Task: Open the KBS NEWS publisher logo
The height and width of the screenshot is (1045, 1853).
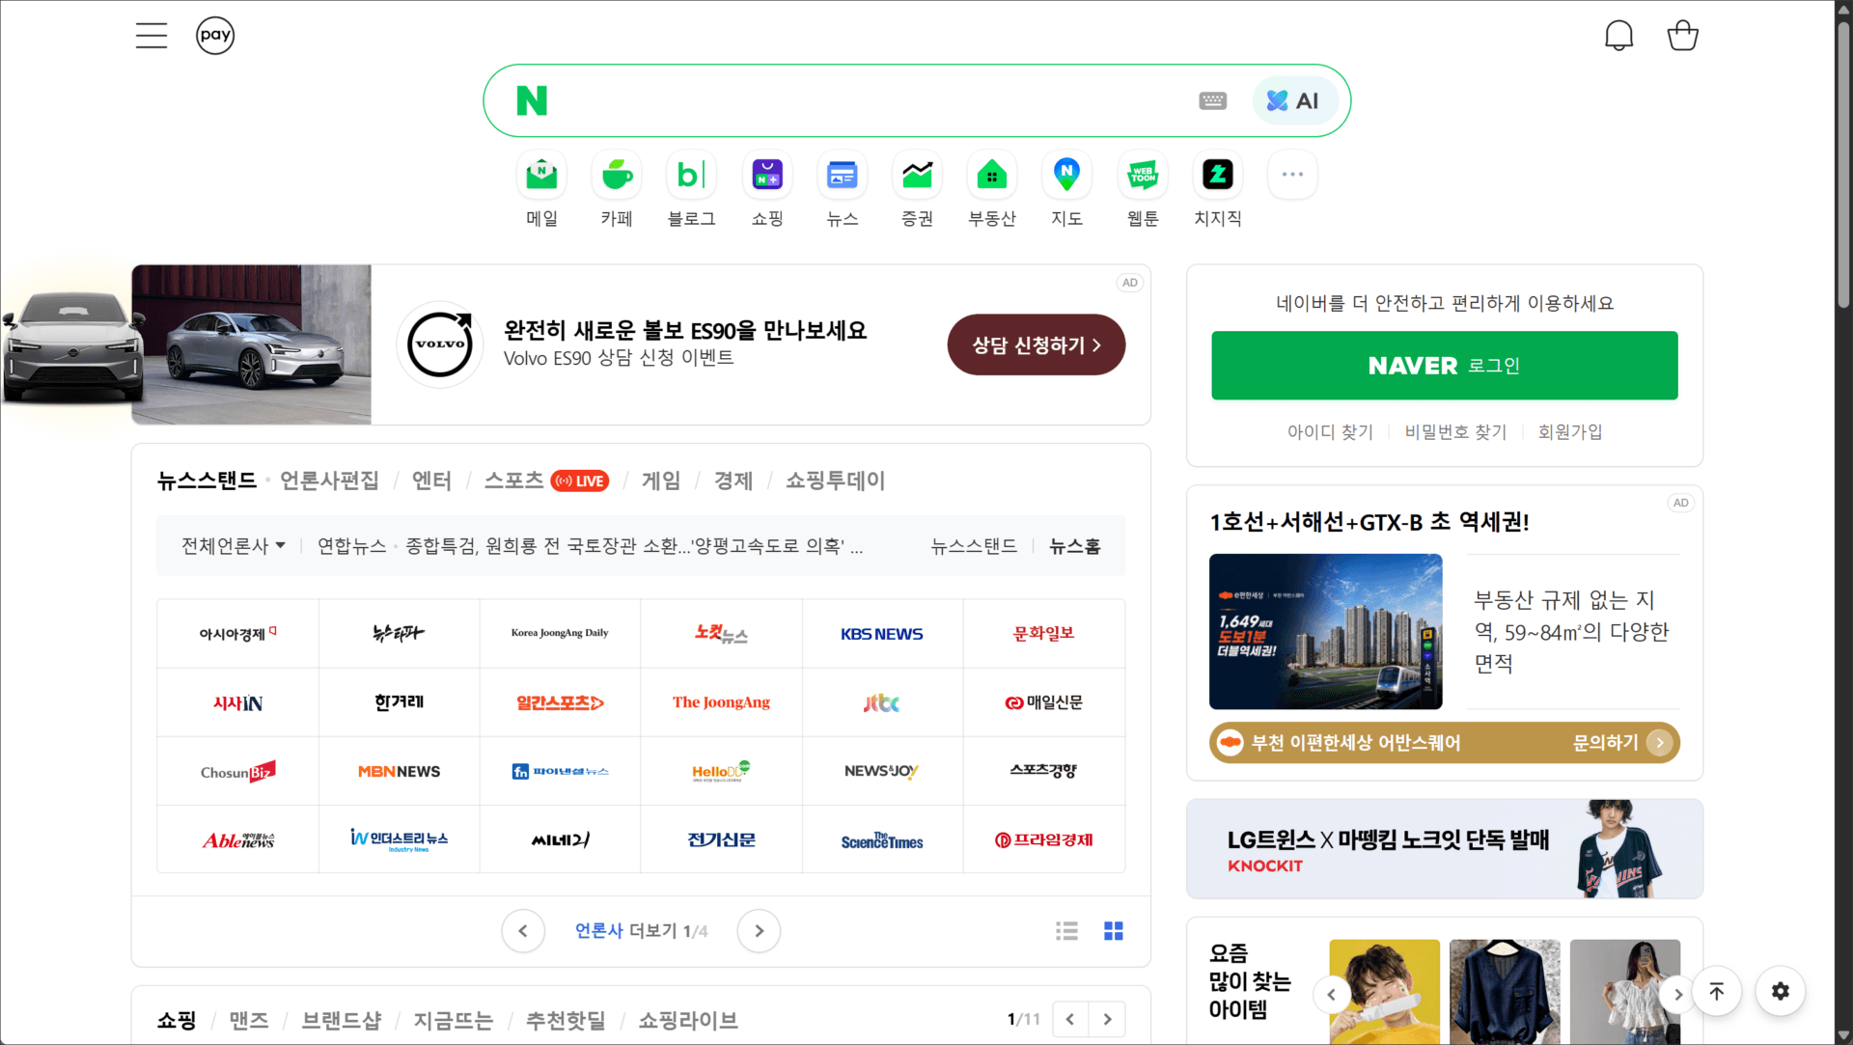Action: [x=882, y=634]
